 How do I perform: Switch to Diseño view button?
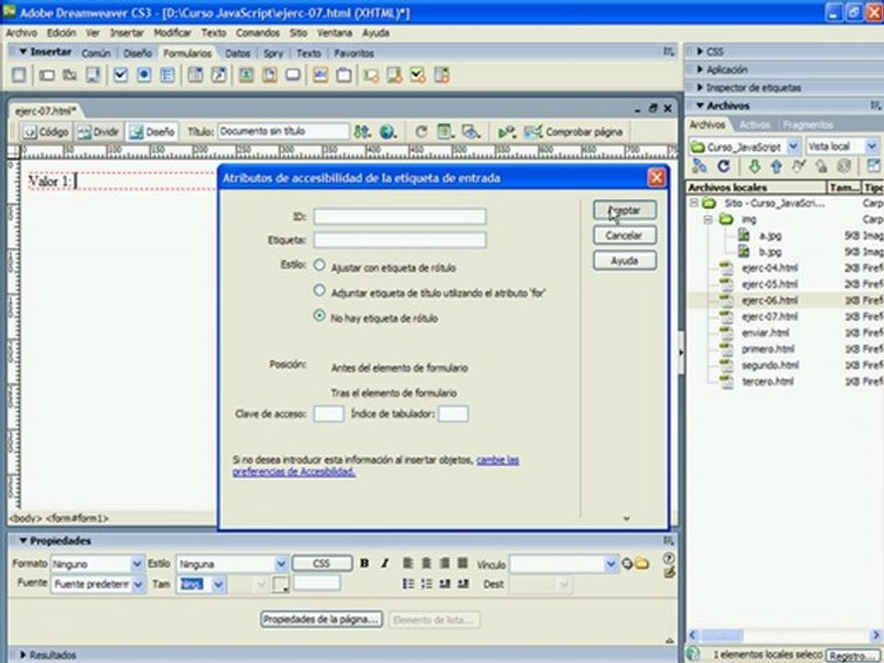152,132
